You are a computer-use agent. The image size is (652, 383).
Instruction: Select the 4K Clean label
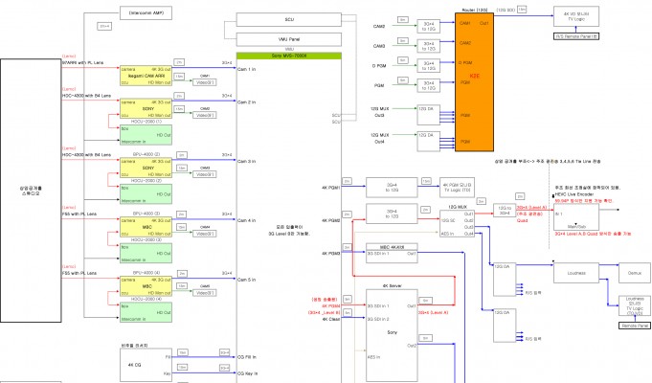[331, 319]
